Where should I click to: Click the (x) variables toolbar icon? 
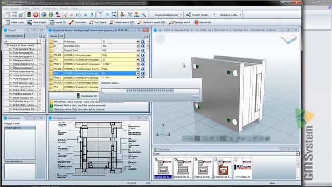(78, 15)
